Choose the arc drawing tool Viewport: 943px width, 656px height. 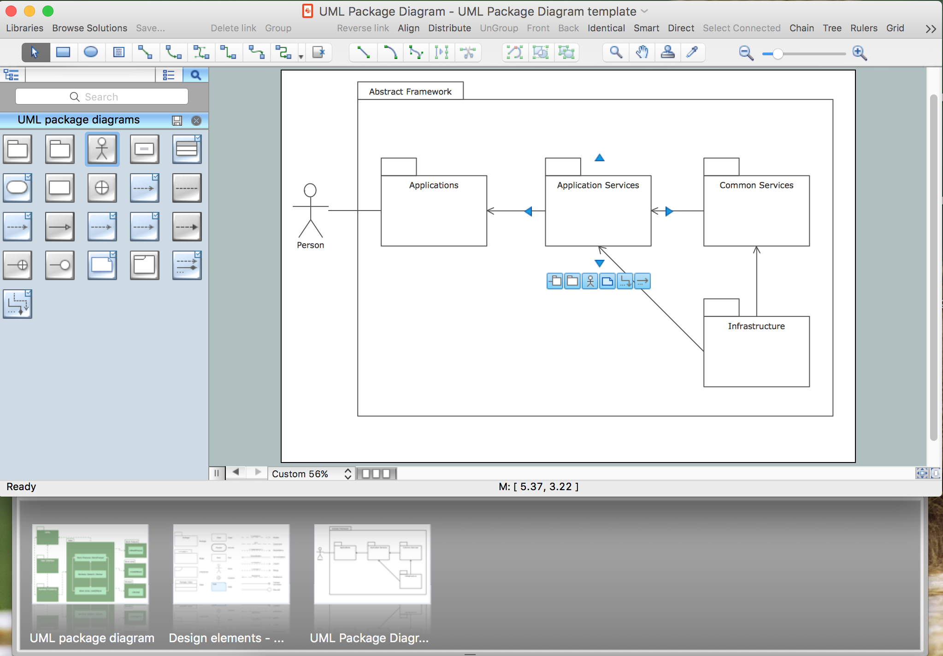click(x=390, y=53)
